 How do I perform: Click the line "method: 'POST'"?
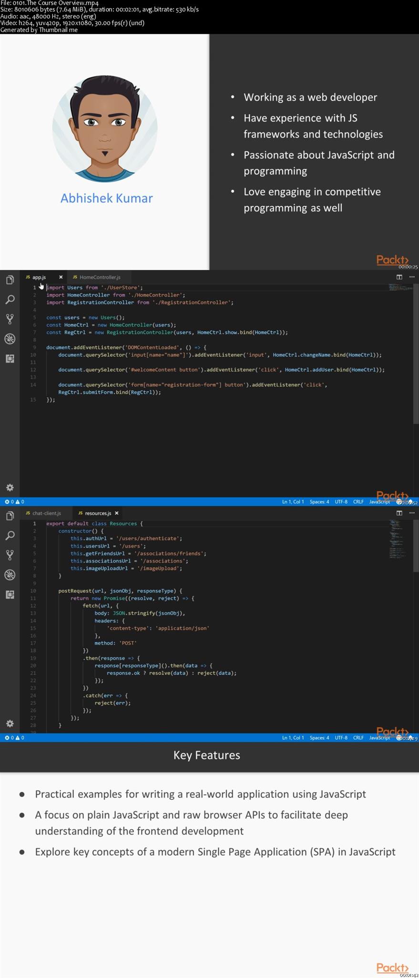pos(115,643)
